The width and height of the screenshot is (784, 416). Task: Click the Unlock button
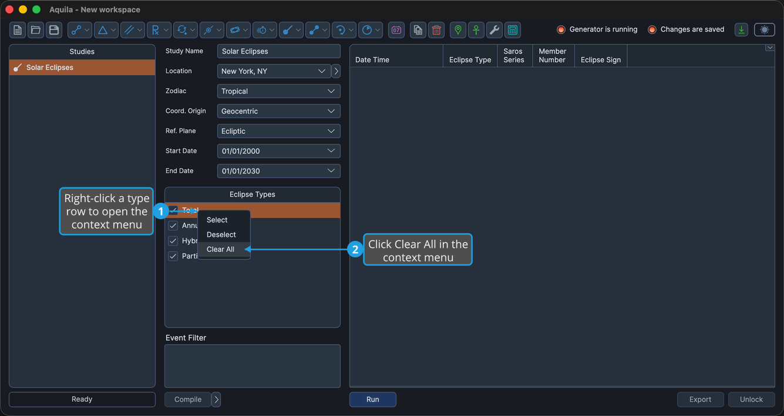tap(752, 400)
